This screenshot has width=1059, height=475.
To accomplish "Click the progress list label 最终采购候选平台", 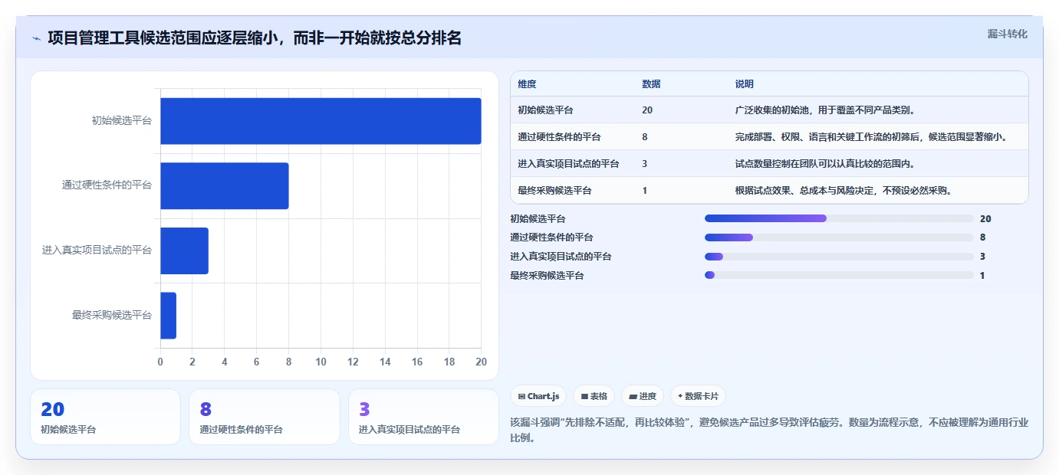I will 547,276.
